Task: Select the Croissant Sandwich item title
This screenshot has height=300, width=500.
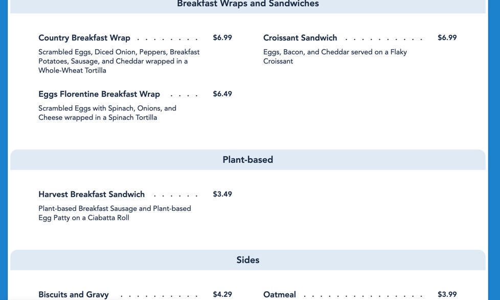Action: [x=300, y=38]
